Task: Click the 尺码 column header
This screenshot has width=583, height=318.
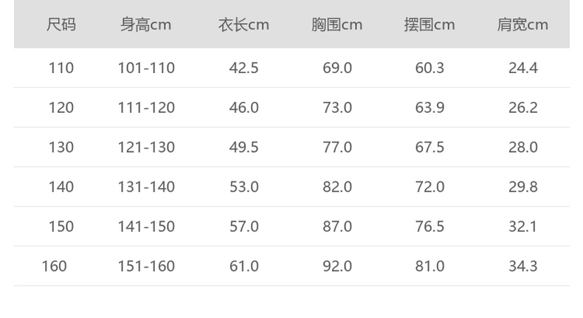Action: (61, 25)
